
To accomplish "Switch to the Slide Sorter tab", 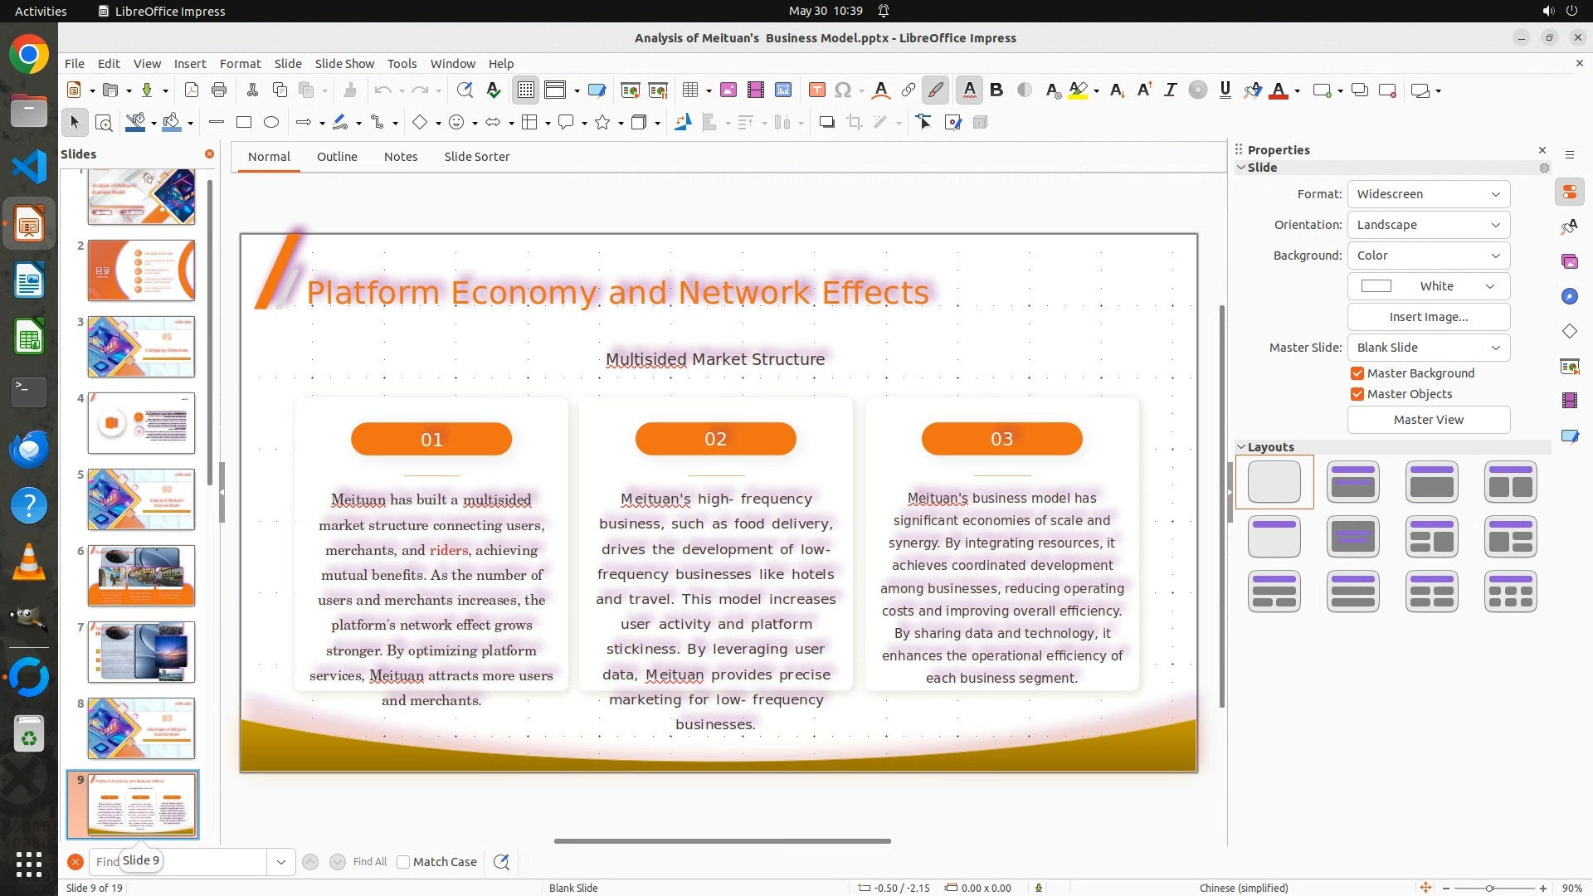I will (476, 157).
